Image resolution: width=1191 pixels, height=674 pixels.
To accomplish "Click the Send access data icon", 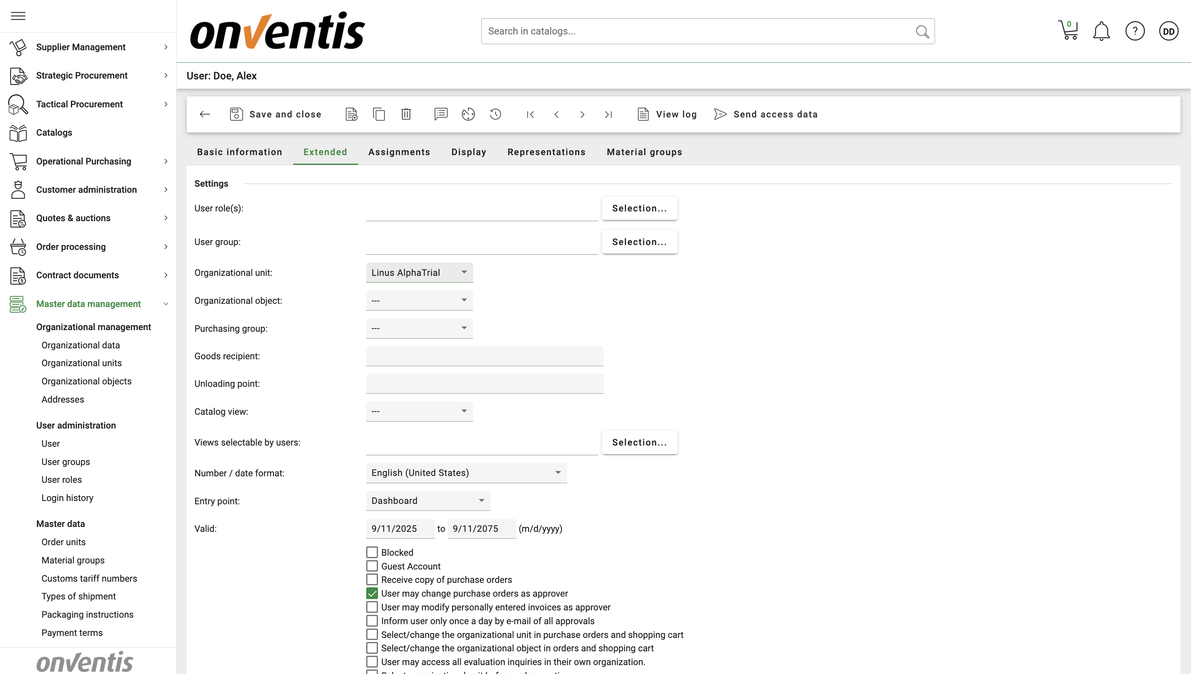I will pyautogui.click(x=720, y=114).
